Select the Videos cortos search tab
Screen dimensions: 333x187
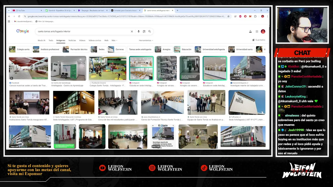pyautogui.click(x=95, y=41)
